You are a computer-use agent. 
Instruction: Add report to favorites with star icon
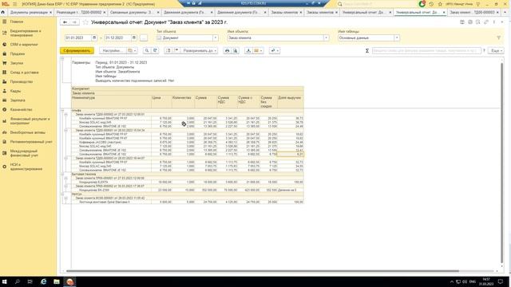85,22
